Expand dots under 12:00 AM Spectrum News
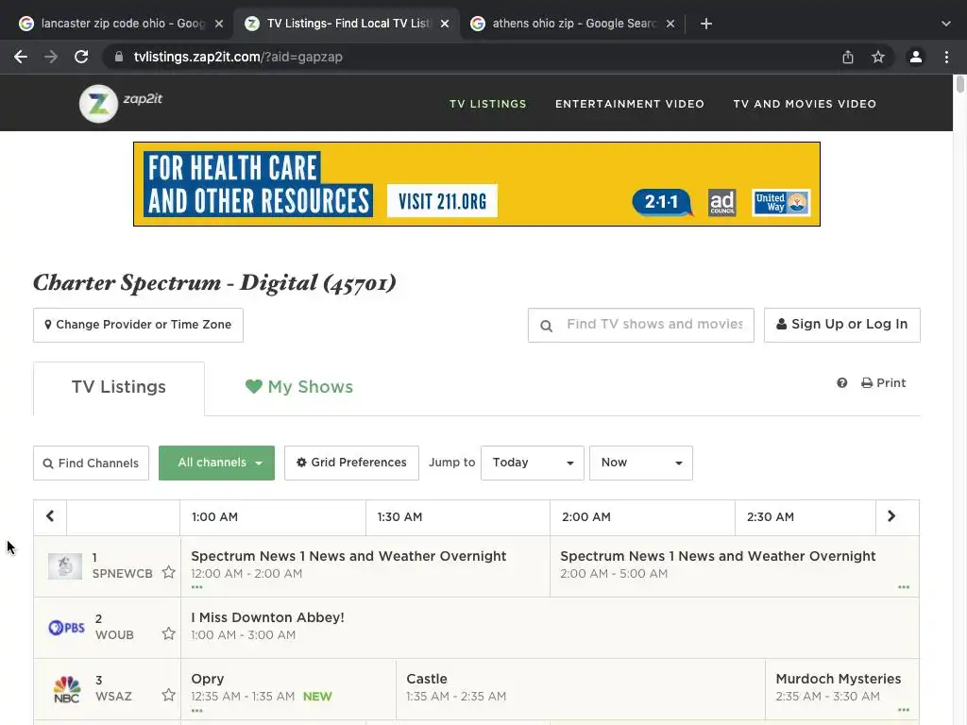 (196, 587)
